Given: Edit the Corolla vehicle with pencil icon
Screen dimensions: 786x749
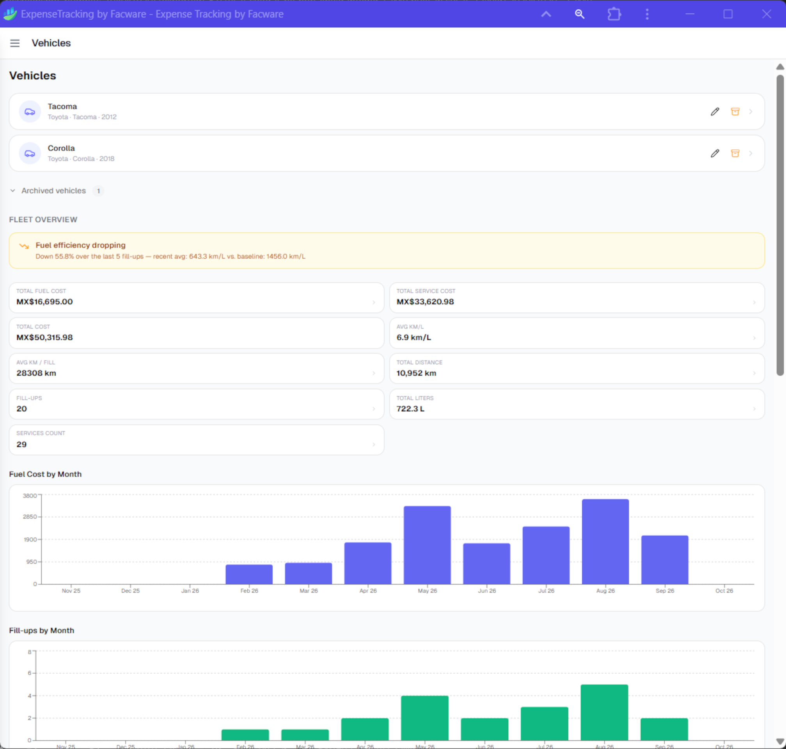Looking at the screenshot, I should coord(715,153).
